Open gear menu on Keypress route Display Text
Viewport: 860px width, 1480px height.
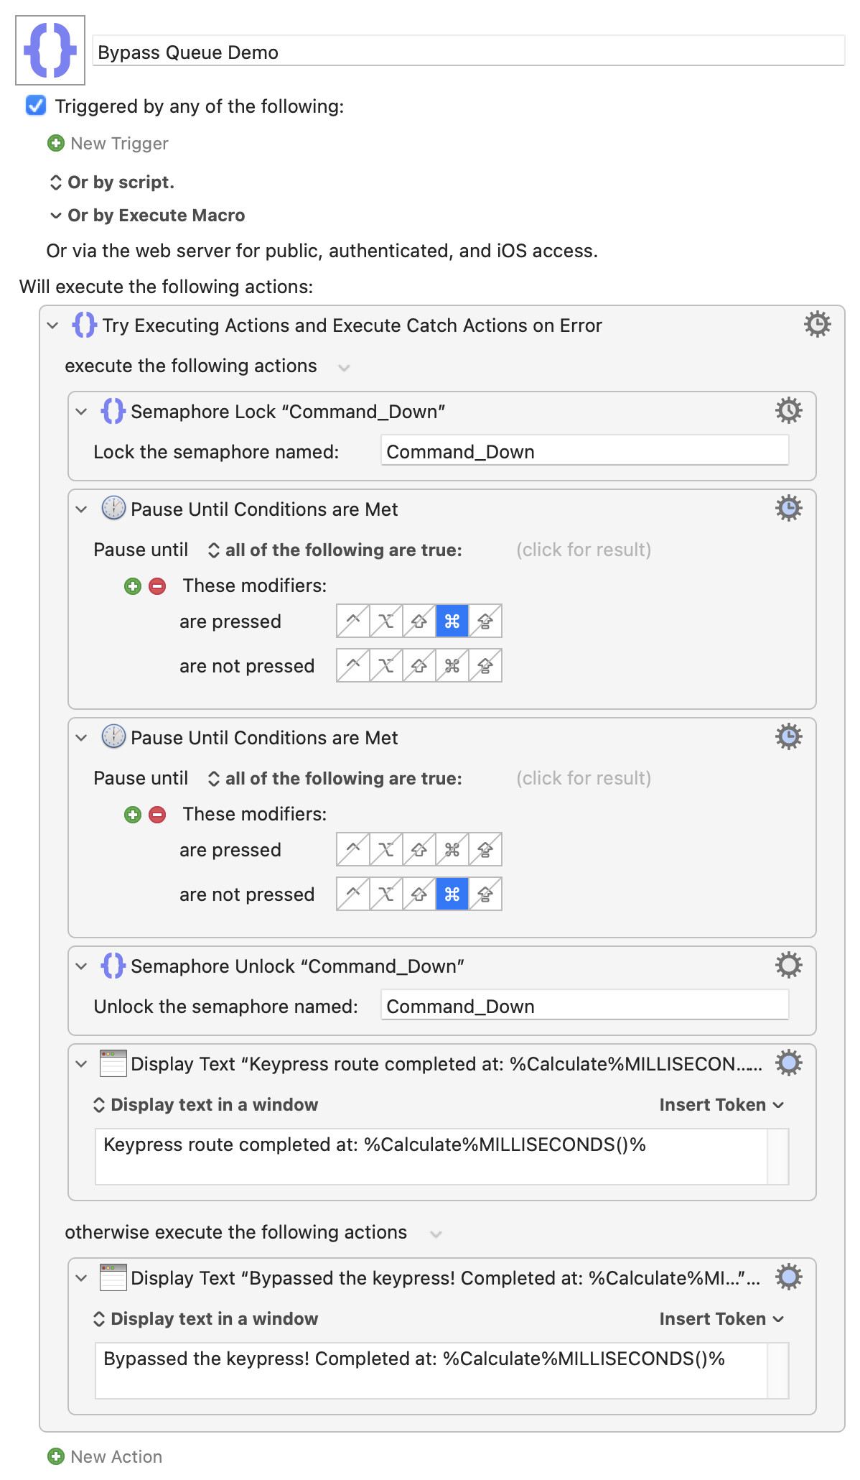(788, 1063)
